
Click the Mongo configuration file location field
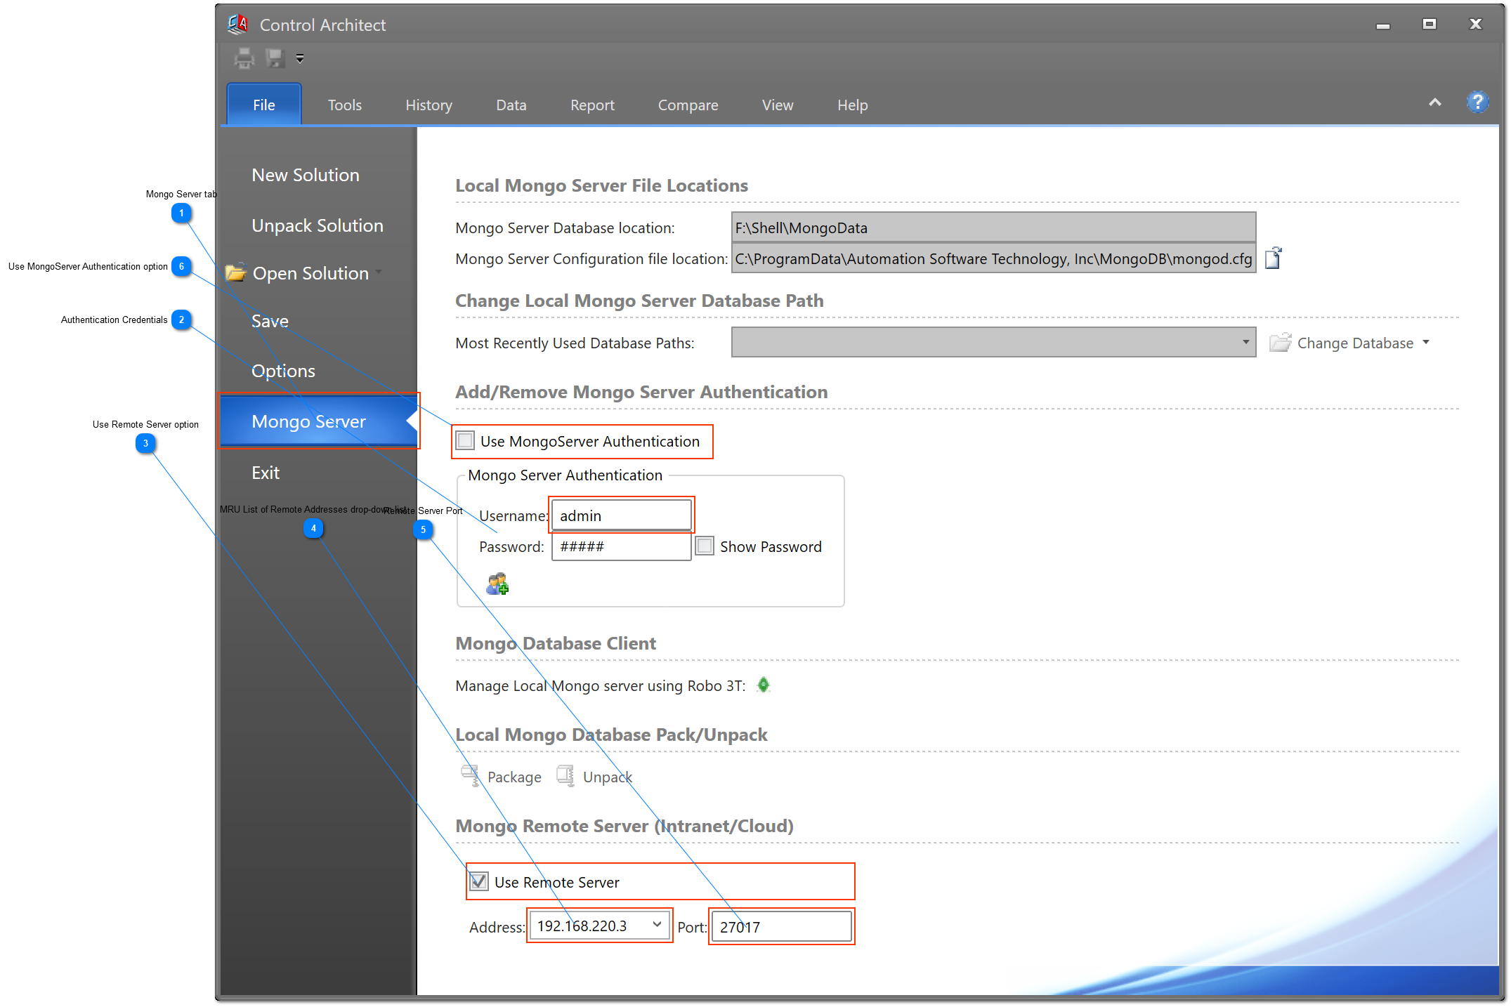coord(993,258)
